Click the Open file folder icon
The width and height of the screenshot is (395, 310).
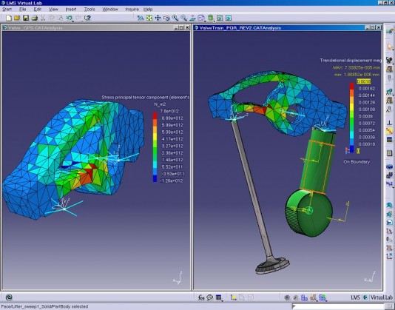(17, 18)
